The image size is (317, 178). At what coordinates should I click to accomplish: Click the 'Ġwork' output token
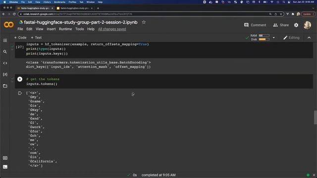(x=36, y=127)
